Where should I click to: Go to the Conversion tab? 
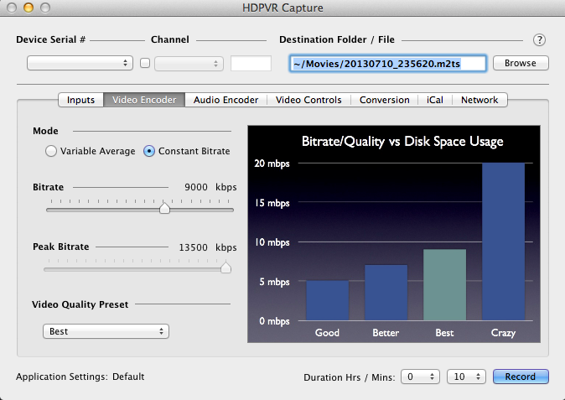[x=384, y=100]
